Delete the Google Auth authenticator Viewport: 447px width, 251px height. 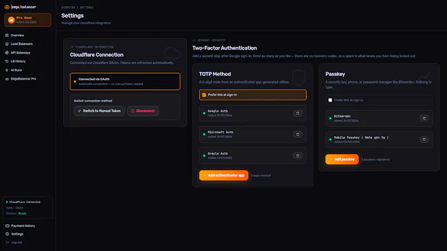(298, 113)
